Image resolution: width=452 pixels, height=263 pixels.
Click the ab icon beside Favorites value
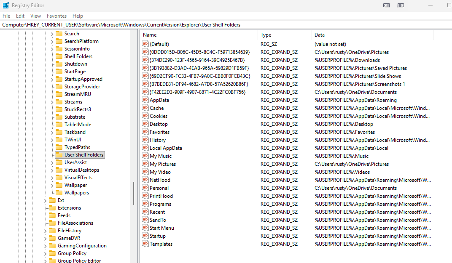coord(145,132)
